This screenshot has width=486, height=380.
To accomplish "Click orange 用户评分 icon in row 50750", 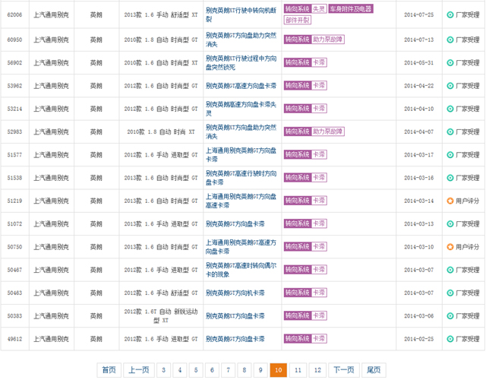I will click(x=450, y=246).
